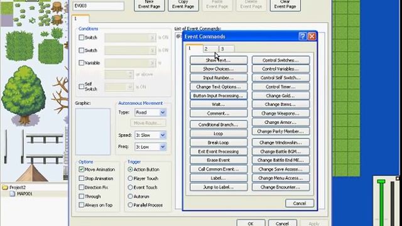Click Change Items command

coord(281,104)
